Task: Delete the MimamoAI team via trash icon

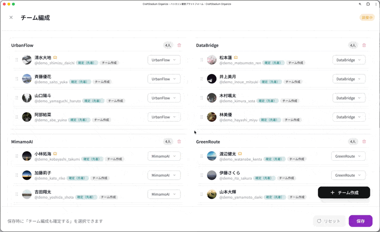Action: coord(179,142)
